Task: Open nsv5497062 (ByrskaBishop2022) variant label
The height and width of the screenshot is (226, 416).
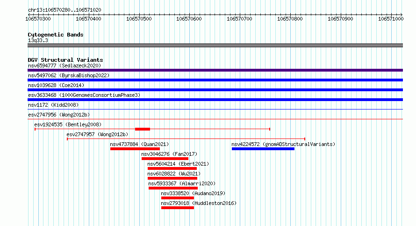Action: pyautogui.click(x=69, y=75)
